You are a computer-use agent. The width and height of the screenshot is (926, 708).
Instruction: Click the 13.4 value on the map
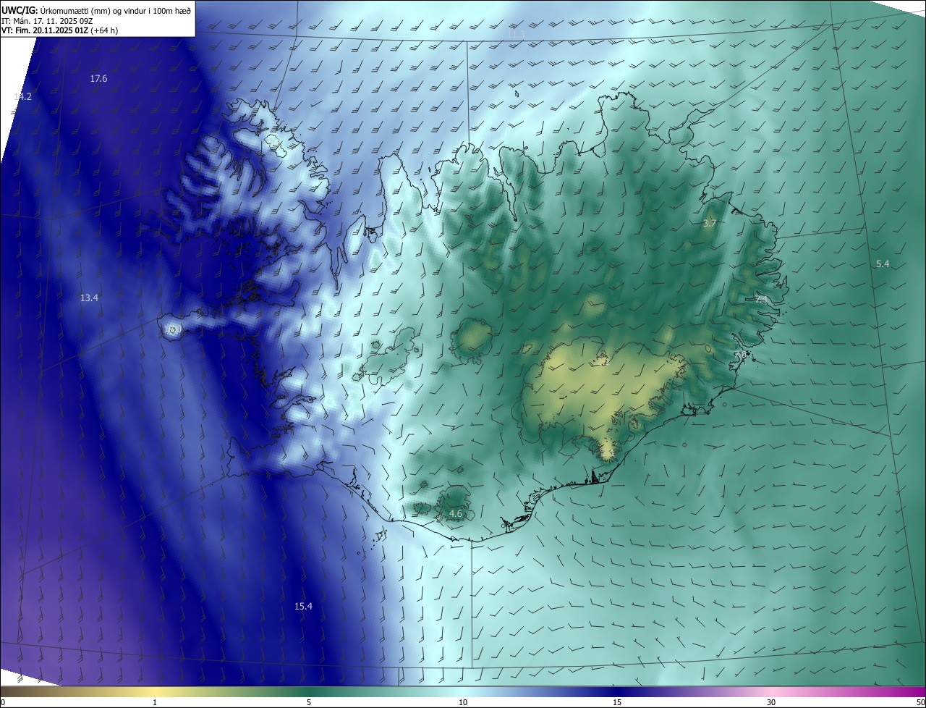tap(89, 298)
